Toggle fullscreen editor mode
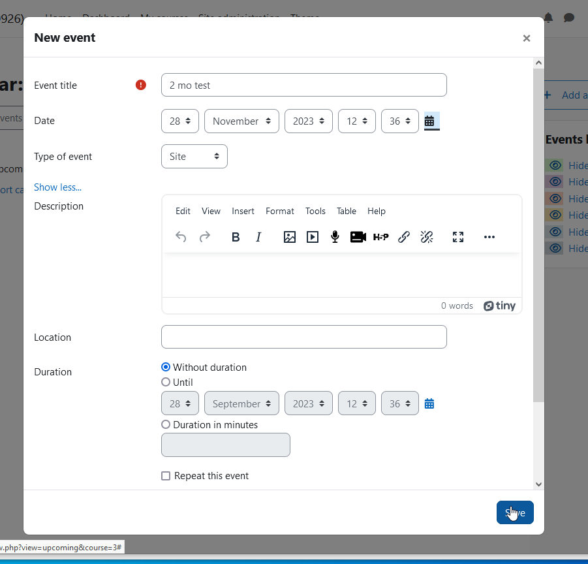The image size is (588, 564). point(458,237)
